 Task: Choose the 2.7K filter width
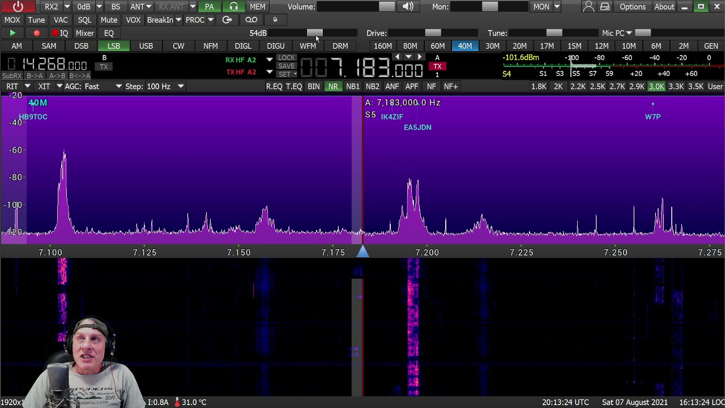point(617,86)
